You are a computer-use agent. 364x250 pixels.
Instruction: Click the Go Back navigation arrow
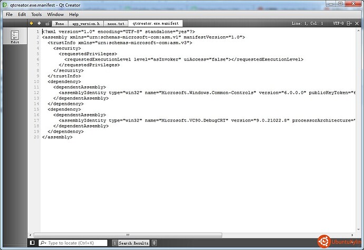[31, 24]
